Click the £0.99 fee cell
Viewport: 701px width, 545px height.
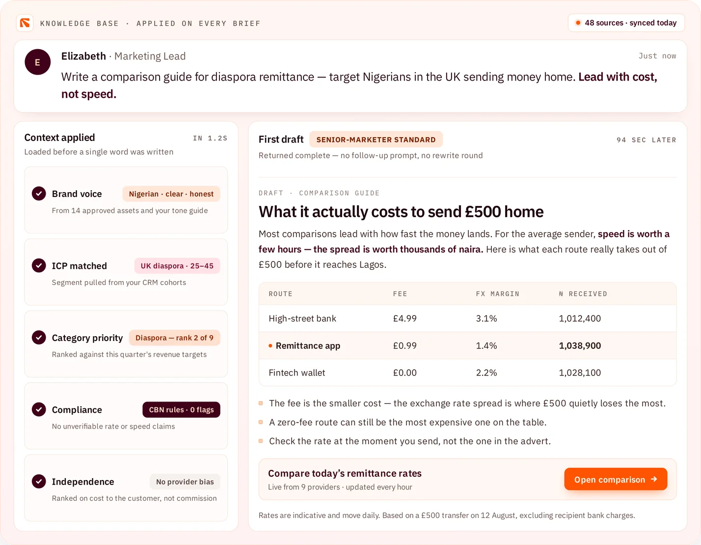tap(404, 346)
